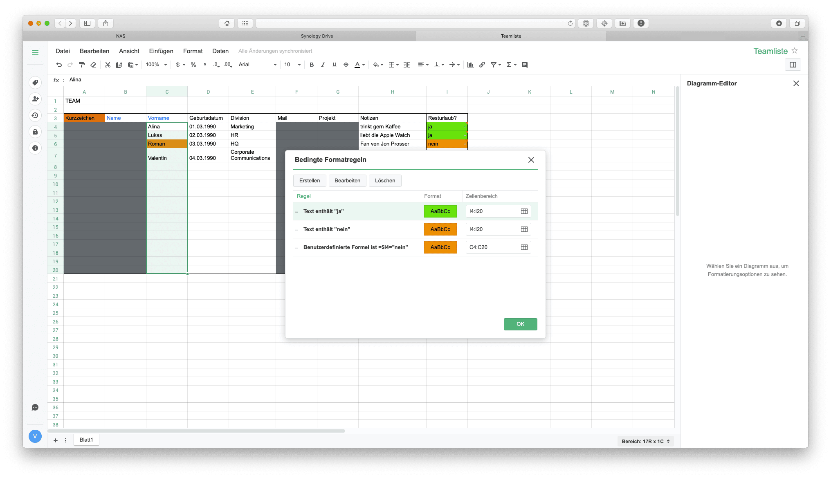Select the 'Löschen' tab in dialog

pos(385,180)
